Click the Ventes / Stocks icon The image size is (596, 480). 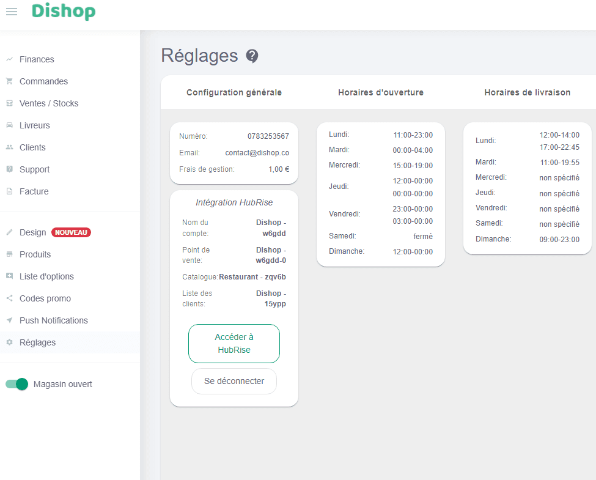(10, 103)
